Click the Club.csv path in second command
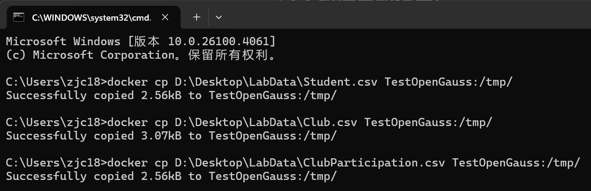The image size is (591, 191). click(266, 122)
